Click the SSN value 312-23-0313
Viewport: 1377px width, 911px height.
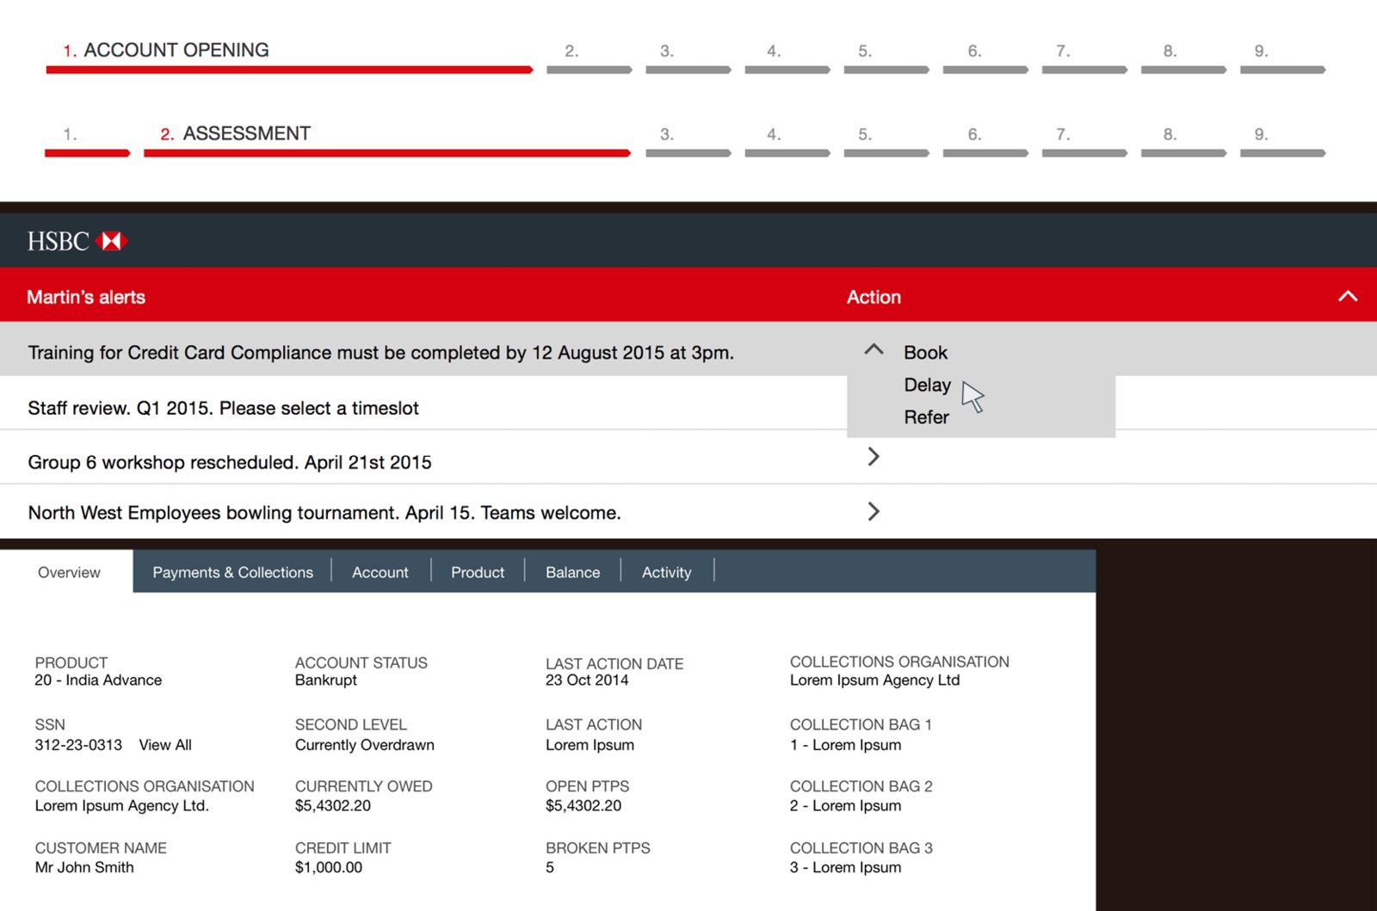78,745
